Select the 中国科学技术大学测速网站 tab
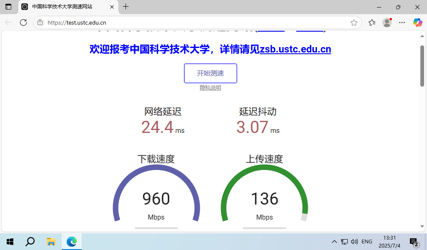The height and width of the screenshot is (250, 427). 68,7
